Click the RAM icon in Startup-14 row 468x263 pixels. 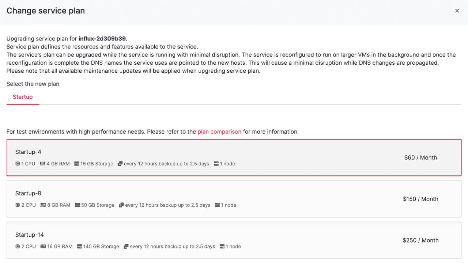pyautogui.click(x=43, y=247)
